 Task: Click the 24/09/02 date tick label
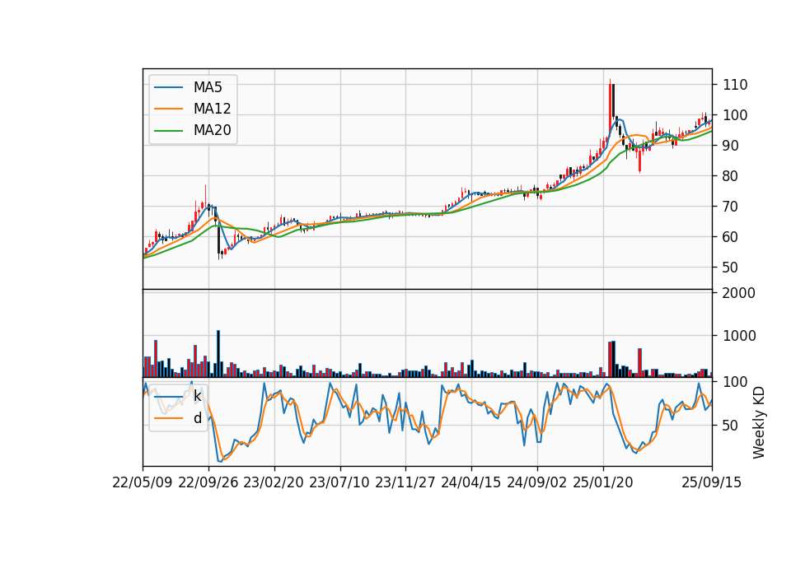pos(536,482)
